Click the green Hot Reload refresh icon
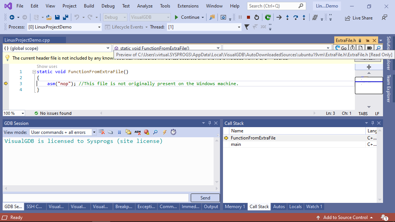This screenshot has width=395, height=222. click(x=268, y=17)
